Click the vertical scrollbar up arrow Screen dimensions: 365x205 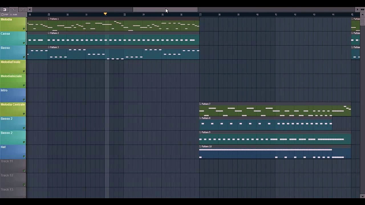pyautogui.click(x=362, y=15)
